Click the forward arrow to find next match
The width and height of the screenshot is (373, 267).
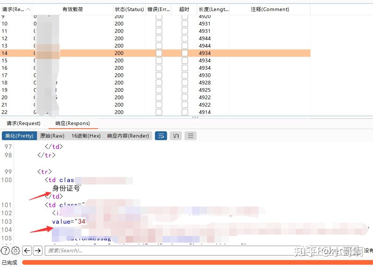point(38,250)
